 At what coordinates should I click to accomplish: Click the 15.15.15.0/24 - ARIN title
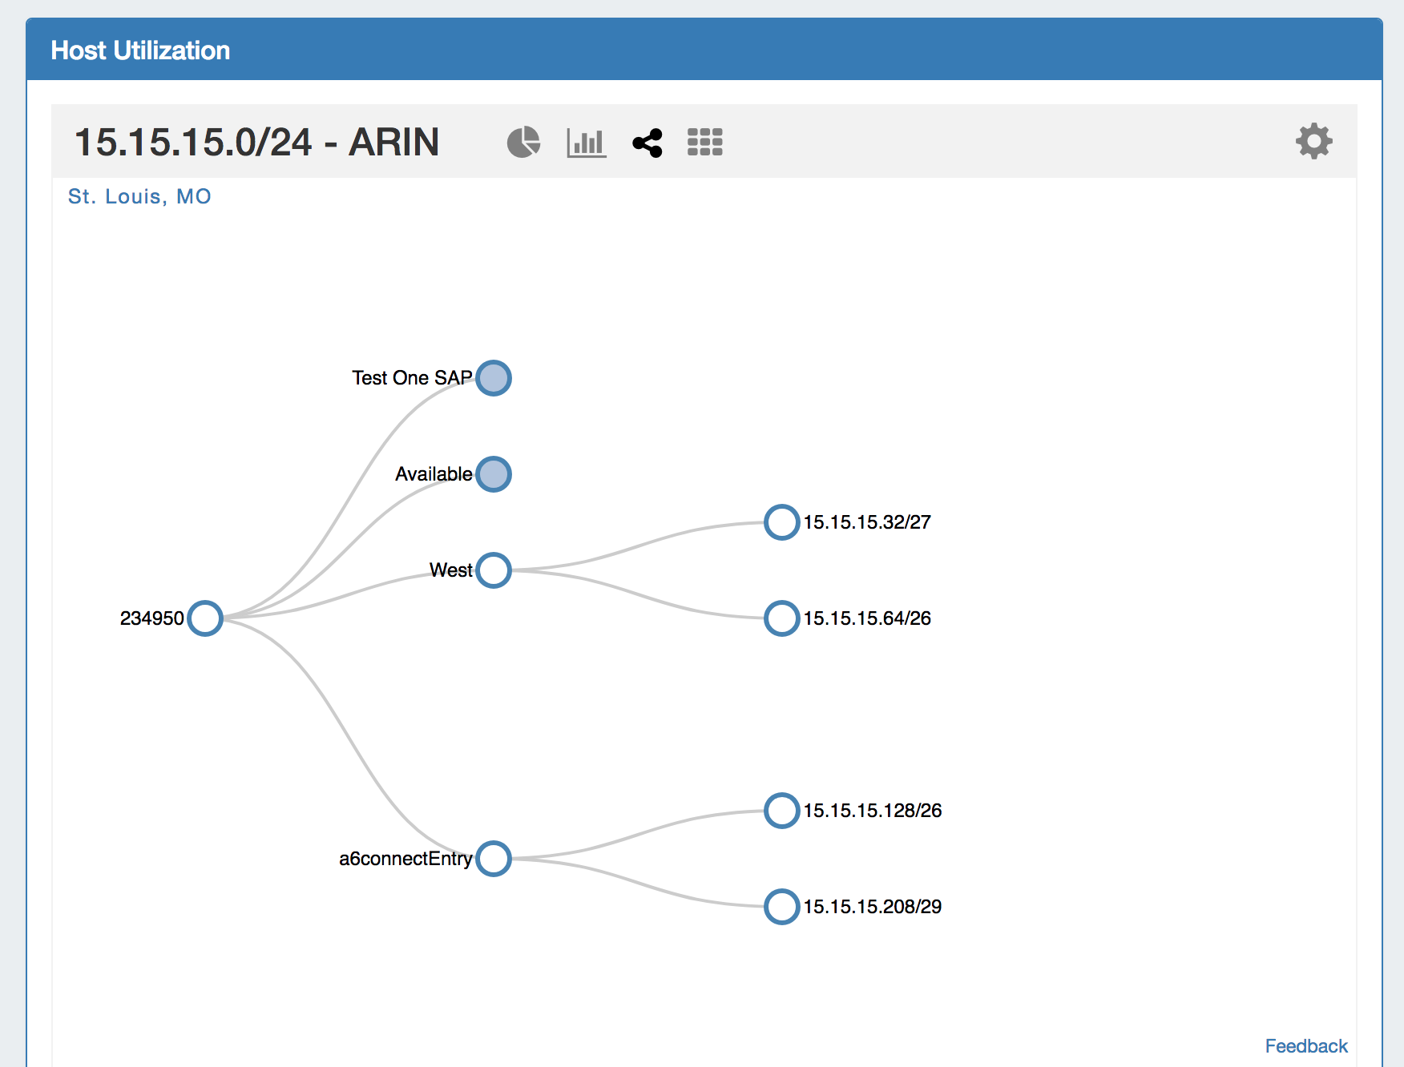tap(256, 143)
